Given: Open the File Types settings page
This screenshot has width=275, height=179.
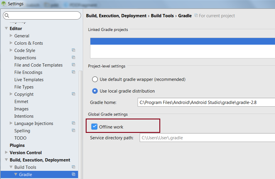Looking at the screenshot, I should 24,87.
